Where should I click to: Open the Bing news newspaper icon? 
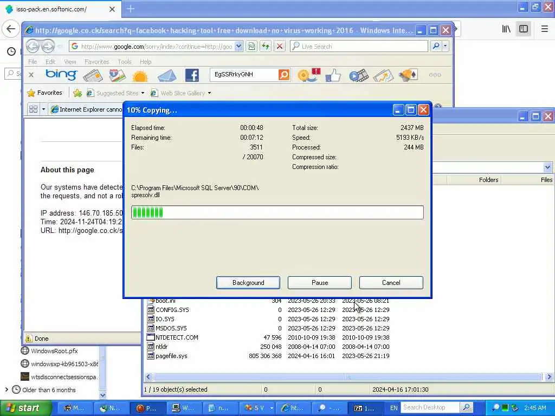point(93,75)
